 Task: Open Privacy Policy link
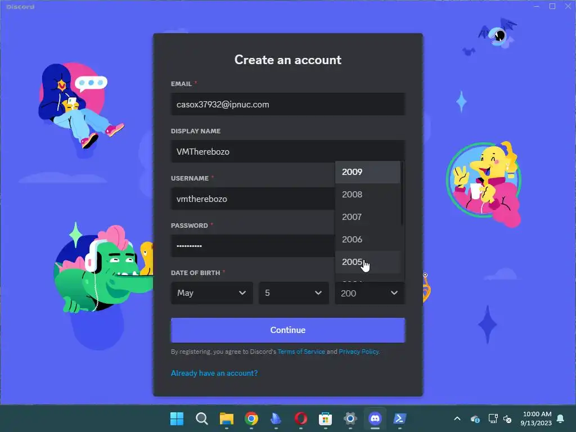(358, 352)
